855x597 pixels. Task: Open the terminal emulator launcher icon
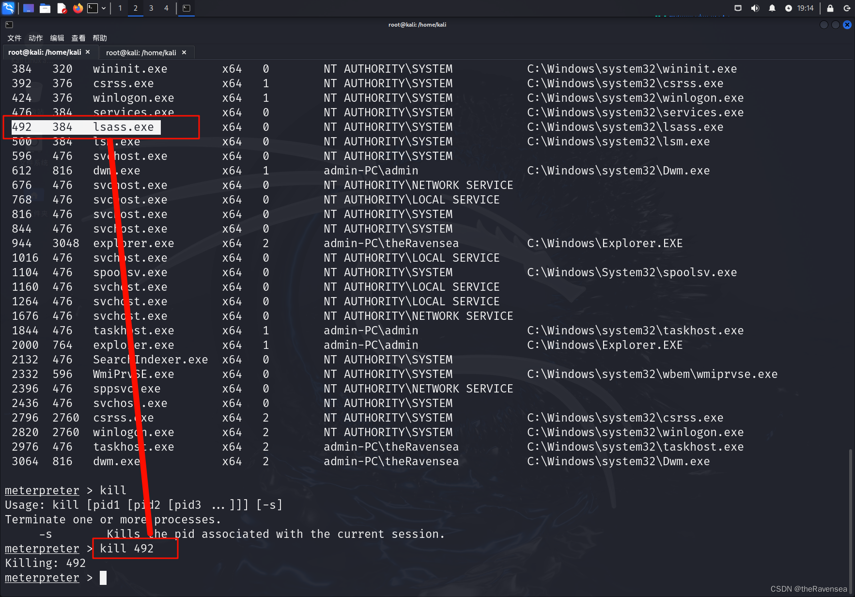click(93, 8)
